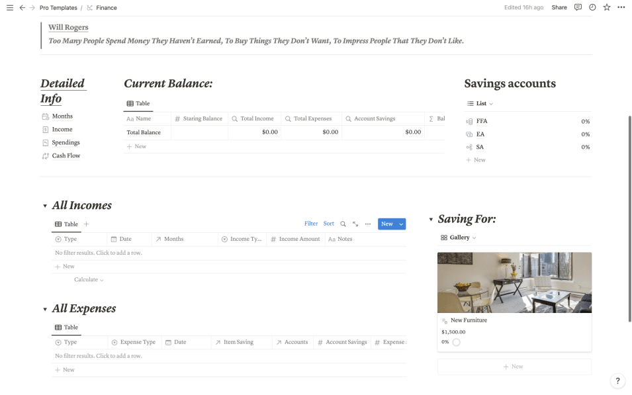Screen dimensions: 632x395
Task: Click the calendar icon beside Months
Action: pyautogui.click(x=46, y=116)
